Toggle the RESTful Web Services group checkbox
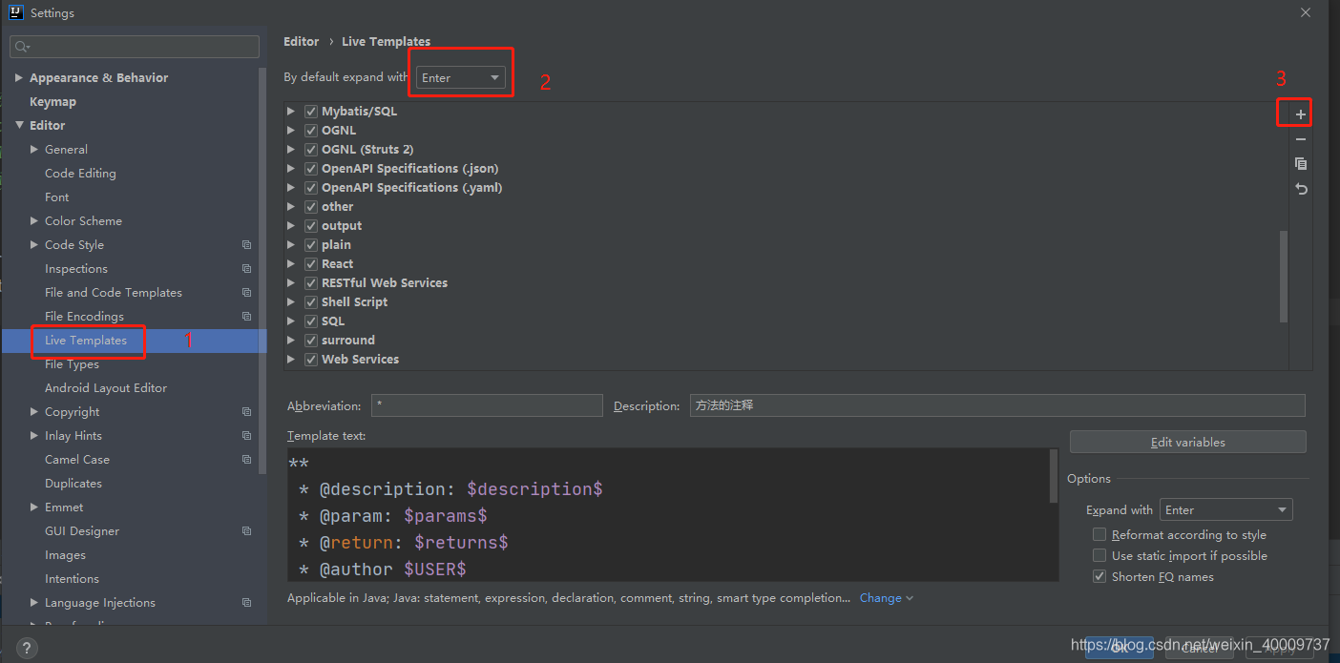This screenshot has width=1340, height=663. (311, 283)
